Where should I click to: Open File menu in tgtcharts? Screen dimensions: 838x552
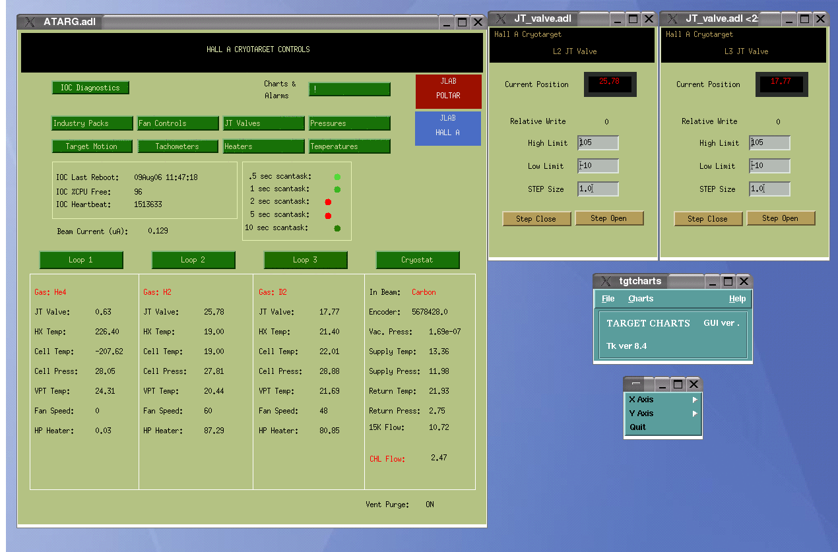tap(608, 299)
